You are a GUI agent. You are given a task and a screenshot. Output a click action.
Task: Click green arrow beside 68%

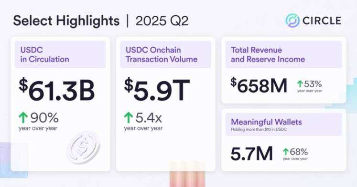(286, 152)
